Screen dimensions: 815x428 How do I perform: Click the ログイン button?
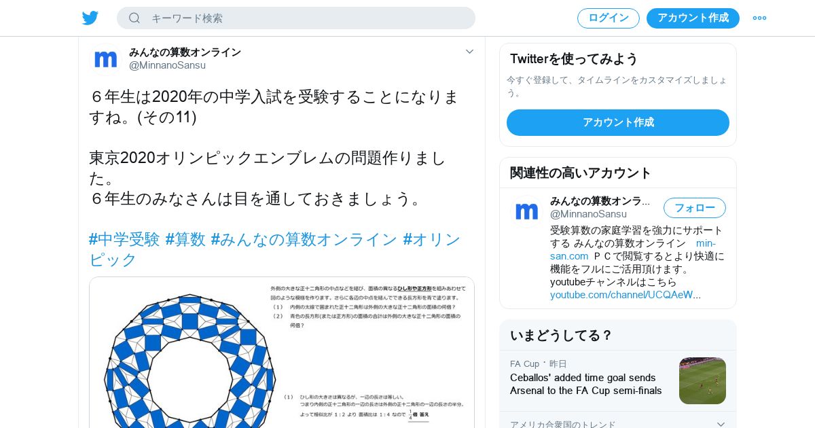tap(609, 18)
